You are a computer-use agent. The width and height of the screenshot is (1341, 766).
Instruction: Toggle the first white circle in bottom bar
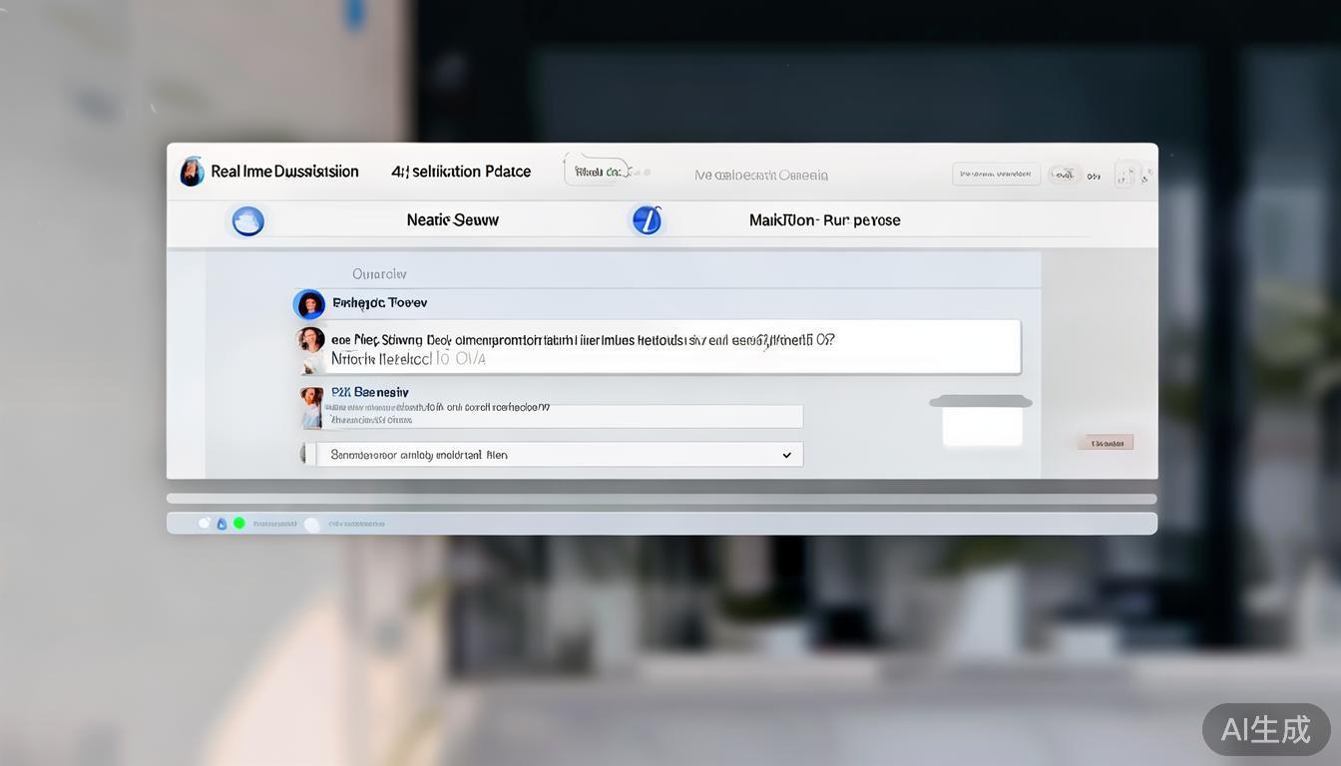tap(205, 523)
